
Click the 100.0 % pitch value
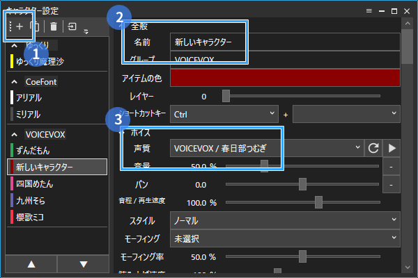(x=201, y=203)
